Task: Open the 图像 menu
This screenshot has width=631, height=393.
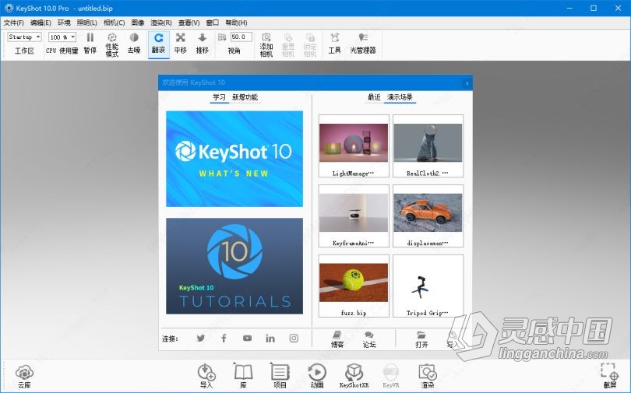Action: point(138,23)
